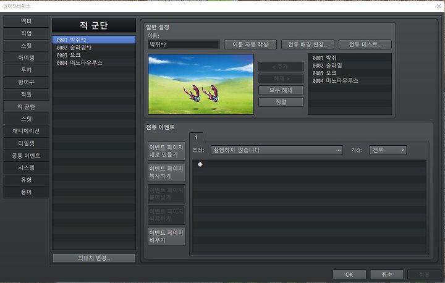Click the 모두 해제 button
The image size is (445, 283).
tap(281, 90)
